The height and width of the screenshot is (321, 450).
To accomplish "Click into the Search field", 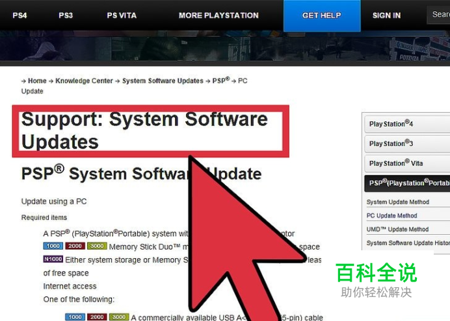I will pos(439,14).
